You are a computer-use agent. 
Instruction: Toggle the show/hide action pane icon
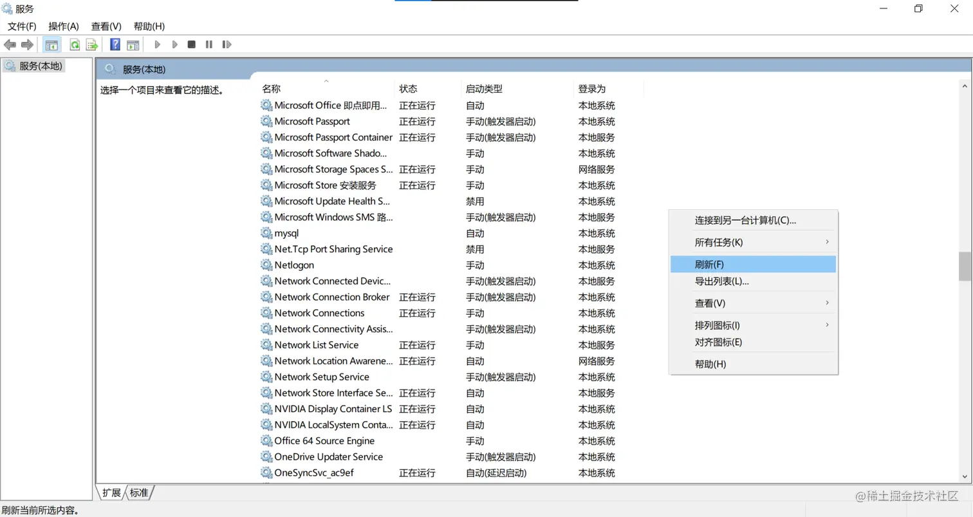(x=133, y=44)
